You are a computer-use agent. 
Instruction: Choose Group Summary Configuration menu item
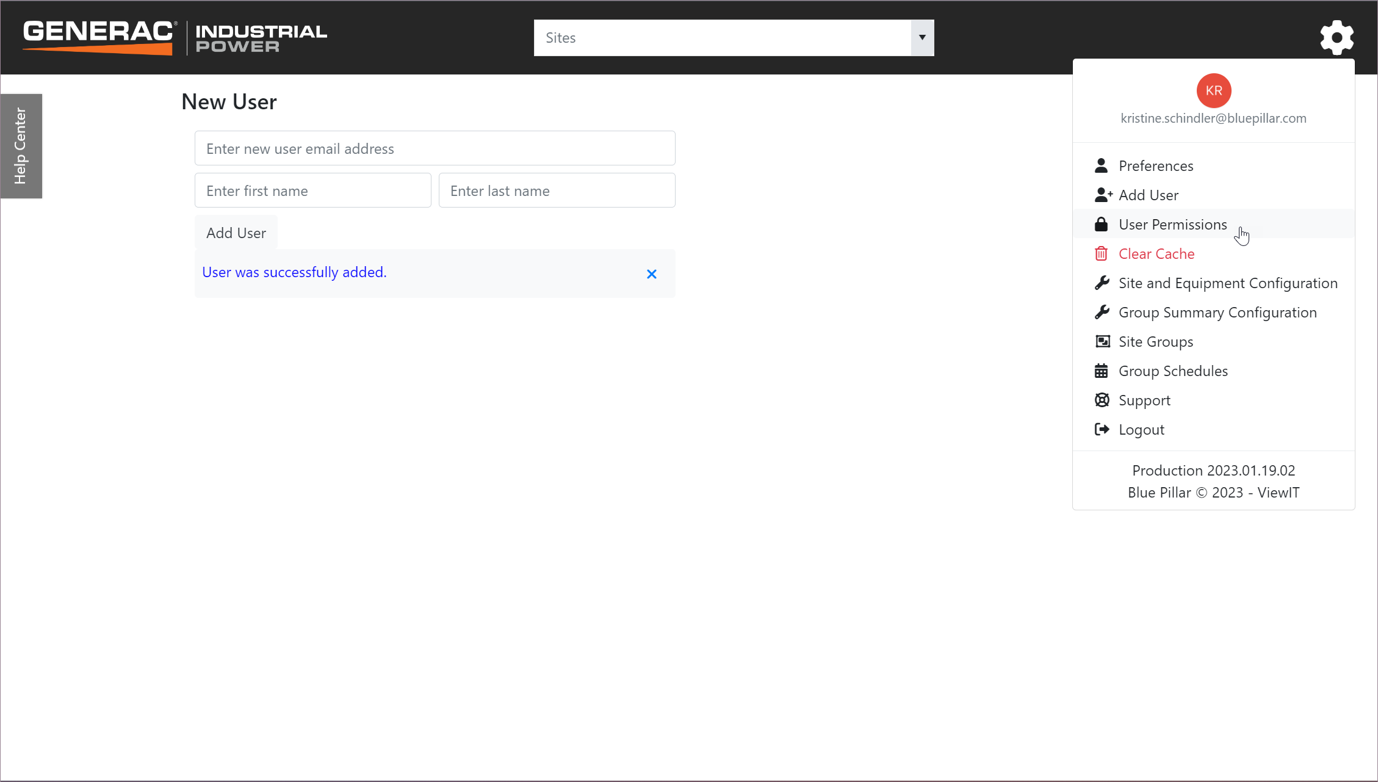pyautogui.click(x=1217, y=313)
